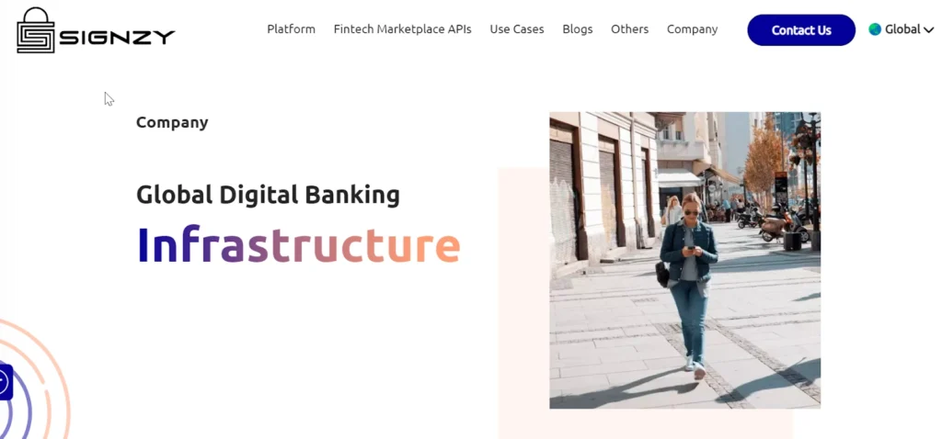Click the Global Digital Banking heading
The width and height of the screenshot is (942, 439).
click(268, 196)
